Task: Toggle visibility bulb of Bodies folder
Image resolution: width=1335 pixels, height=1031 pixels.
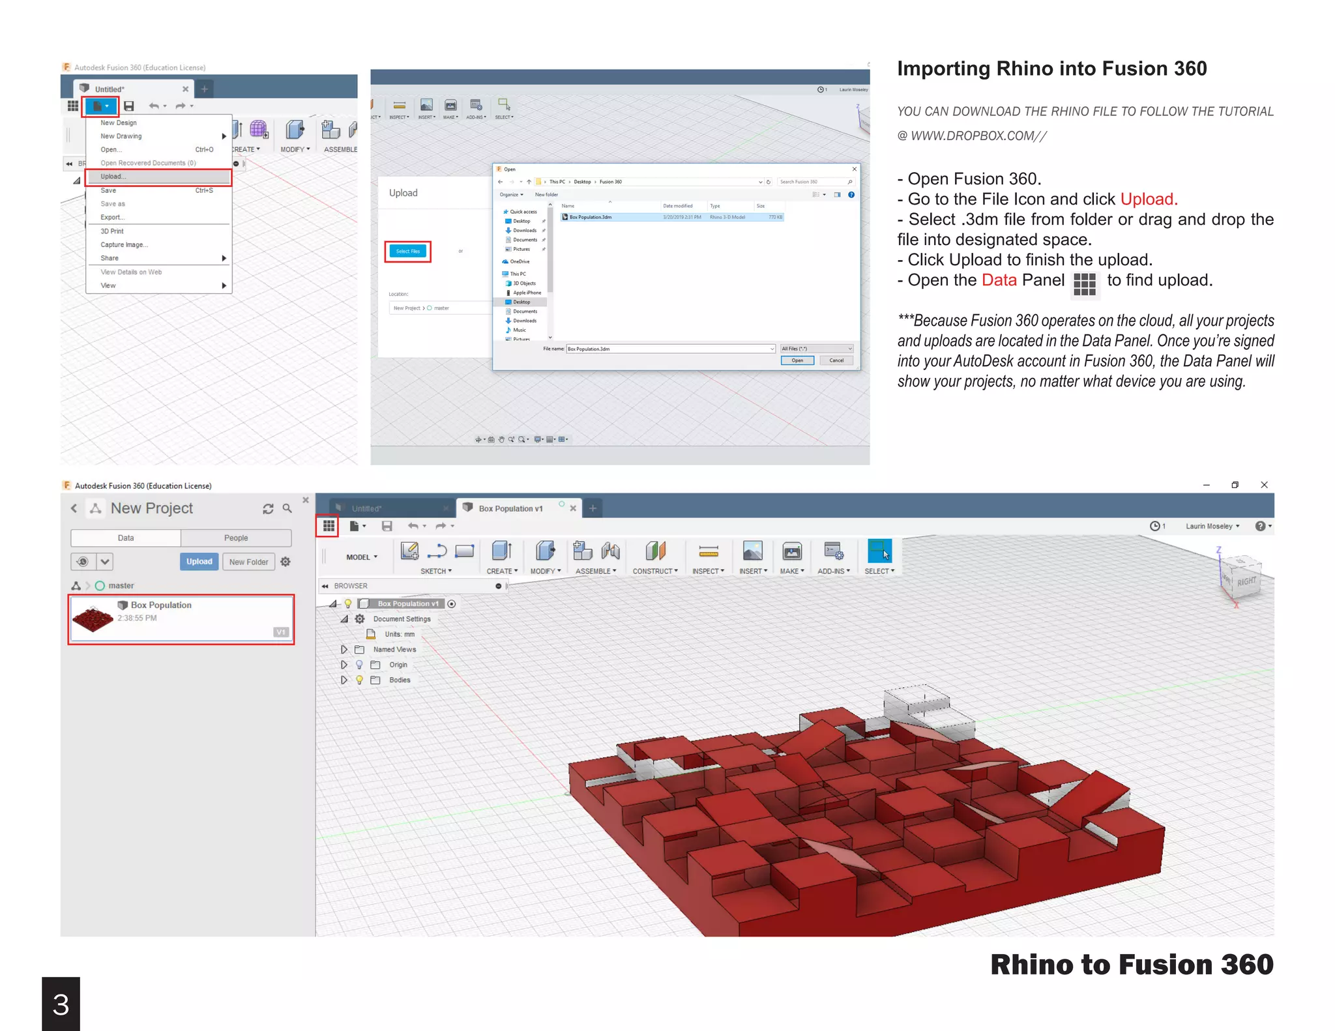Action: [x=359, y=680]
